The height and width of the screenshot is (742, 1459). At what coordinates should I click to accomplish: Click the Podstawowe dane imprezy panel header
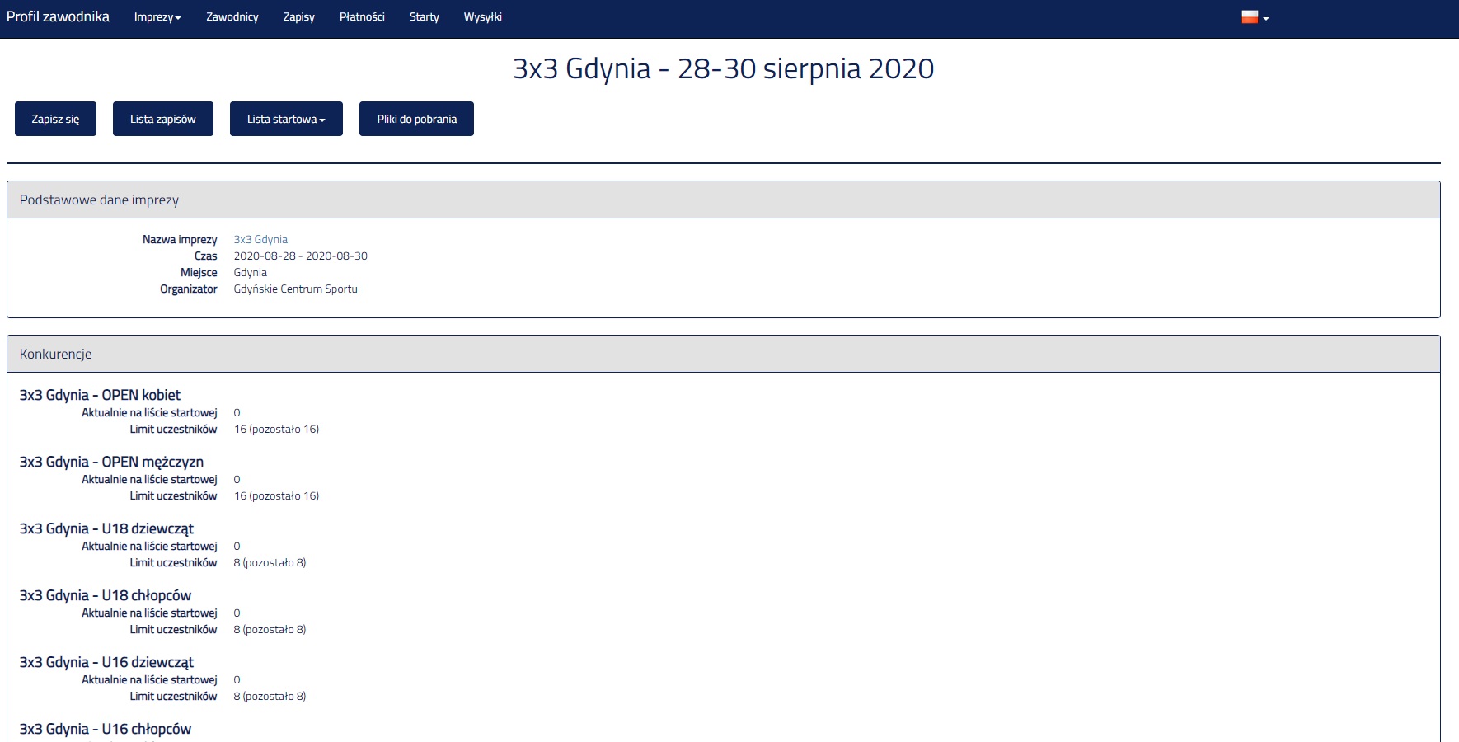click(99, 200)
